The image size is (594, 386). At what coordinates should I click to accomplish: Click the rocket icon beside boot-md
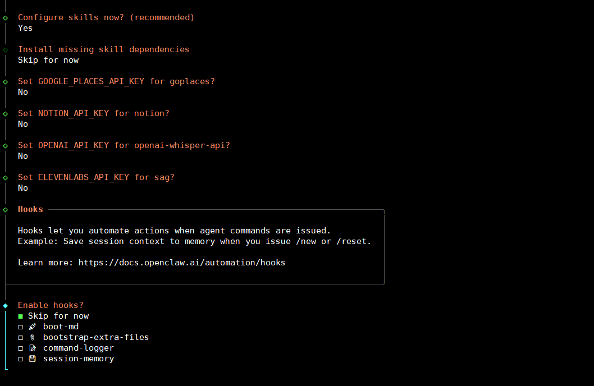click(x=32, y=327)
